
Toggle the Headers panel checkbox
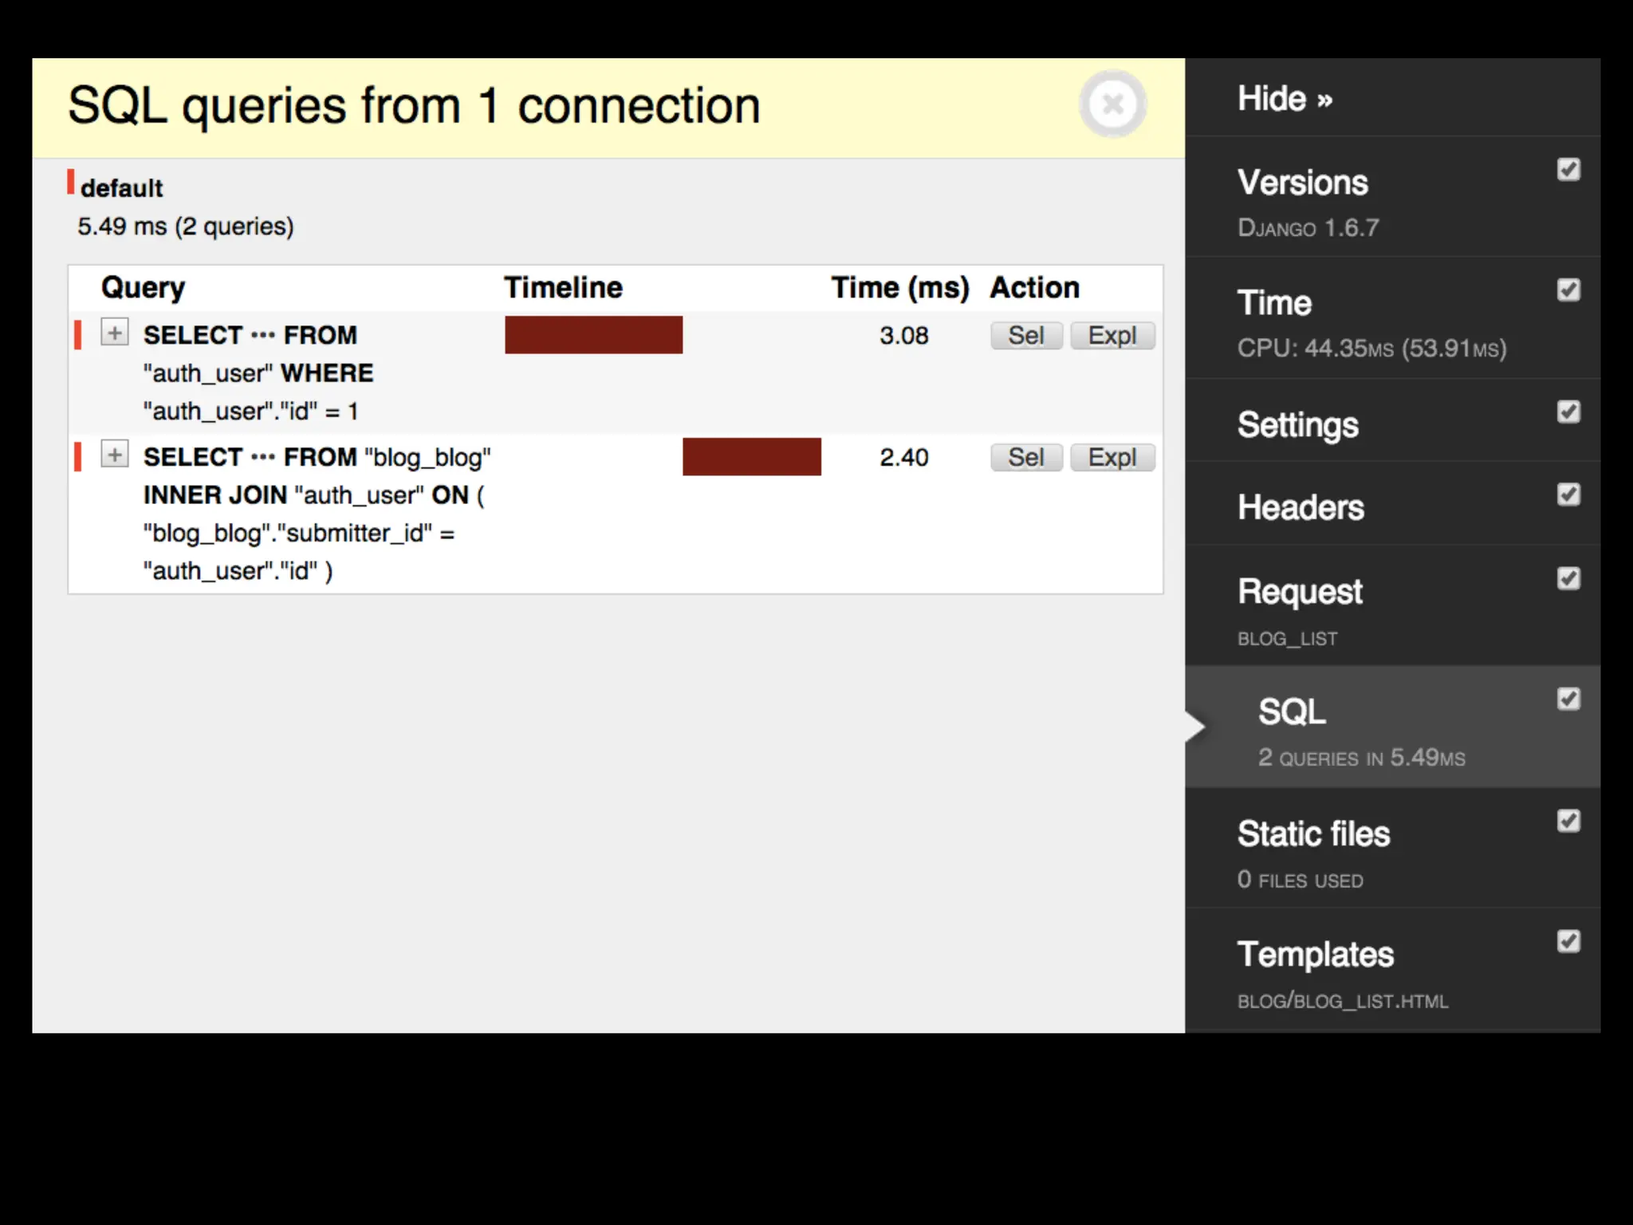pos(1568,494)
